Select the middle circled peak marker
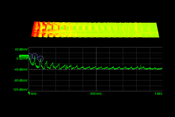Viewport: 175px width, 117px height. (35, 56)
